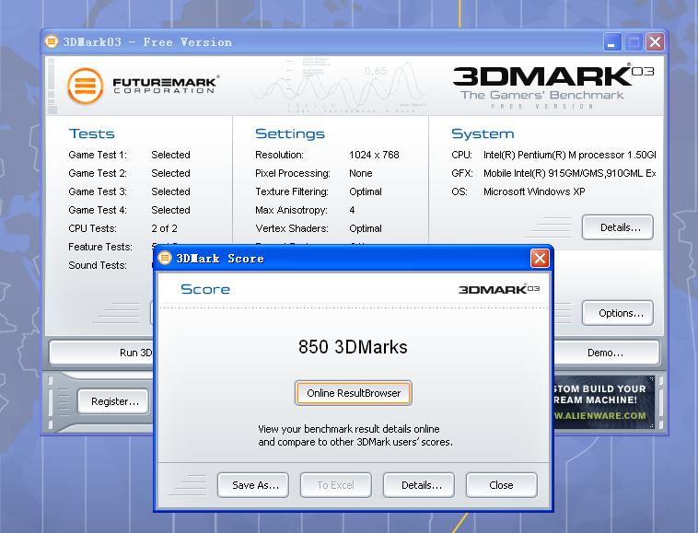
Task: Open the Options... settings button
Action: [x=617, y=313]
